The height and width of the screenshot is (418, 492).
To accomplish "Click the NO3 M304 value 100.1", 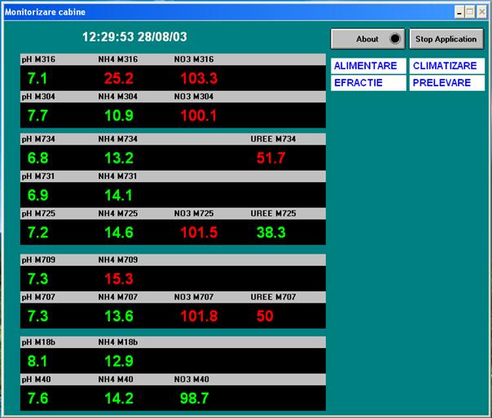I will pyautogui.click(x=199, y=116).
